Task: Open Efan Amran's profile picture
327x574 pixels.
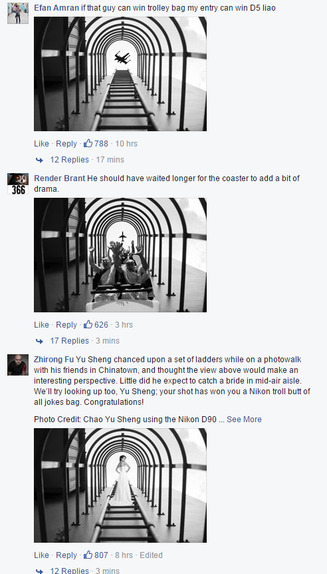Action: pos(18,13)
